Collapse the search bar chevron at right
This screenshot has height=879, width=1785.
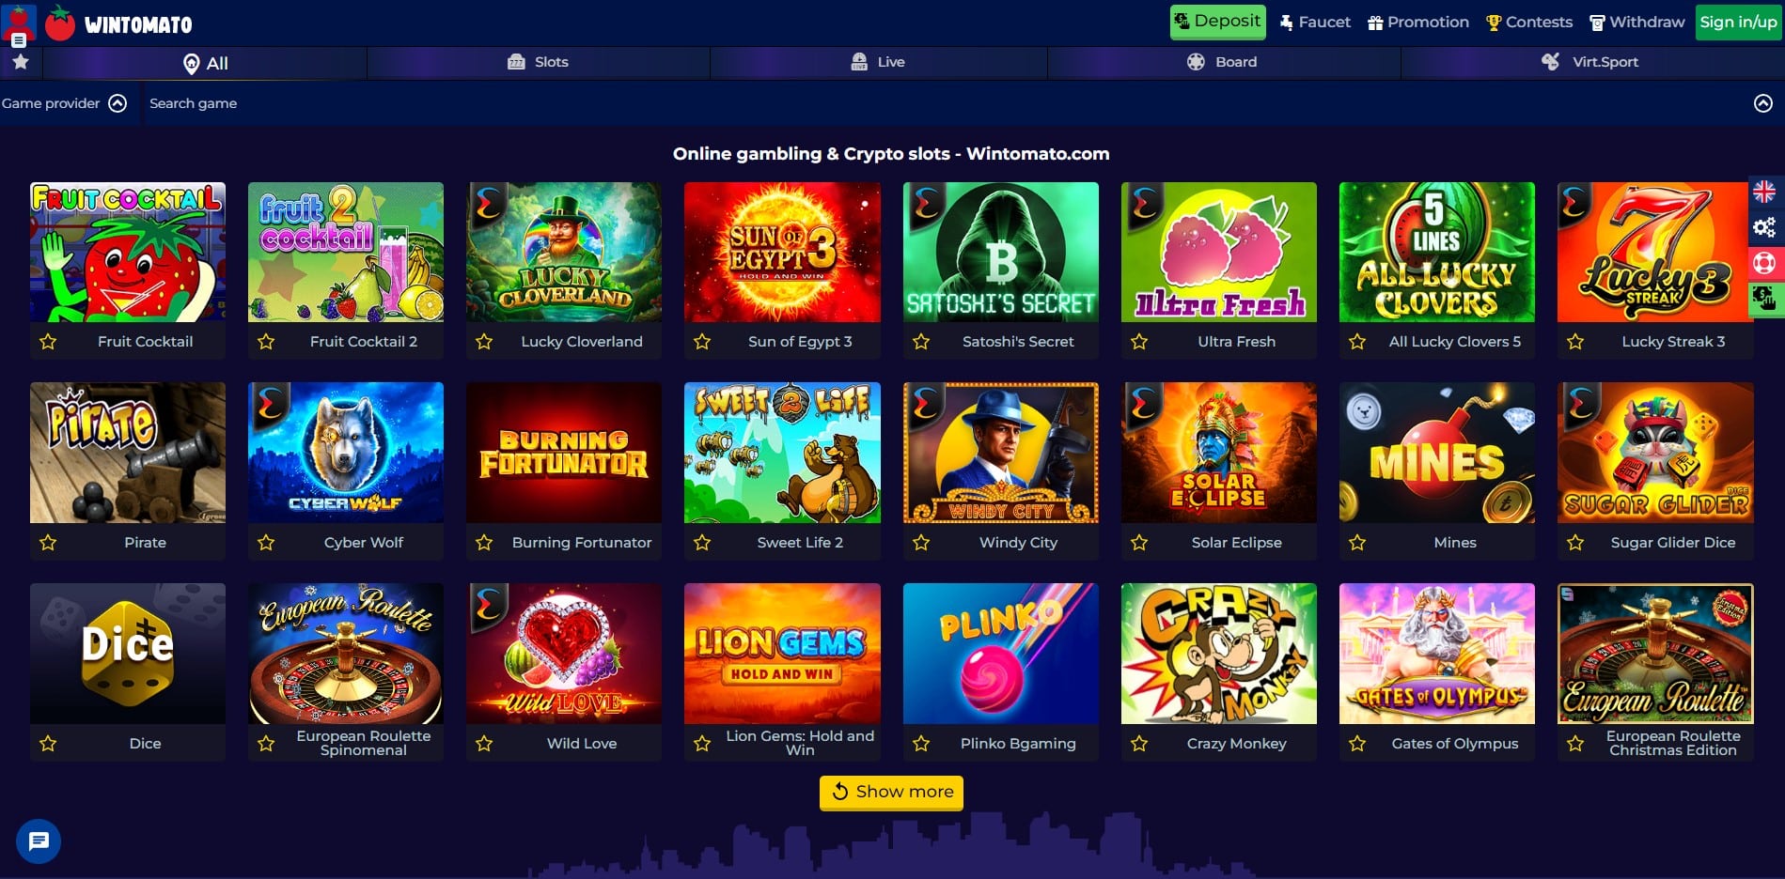click(x=1763, y=103)
